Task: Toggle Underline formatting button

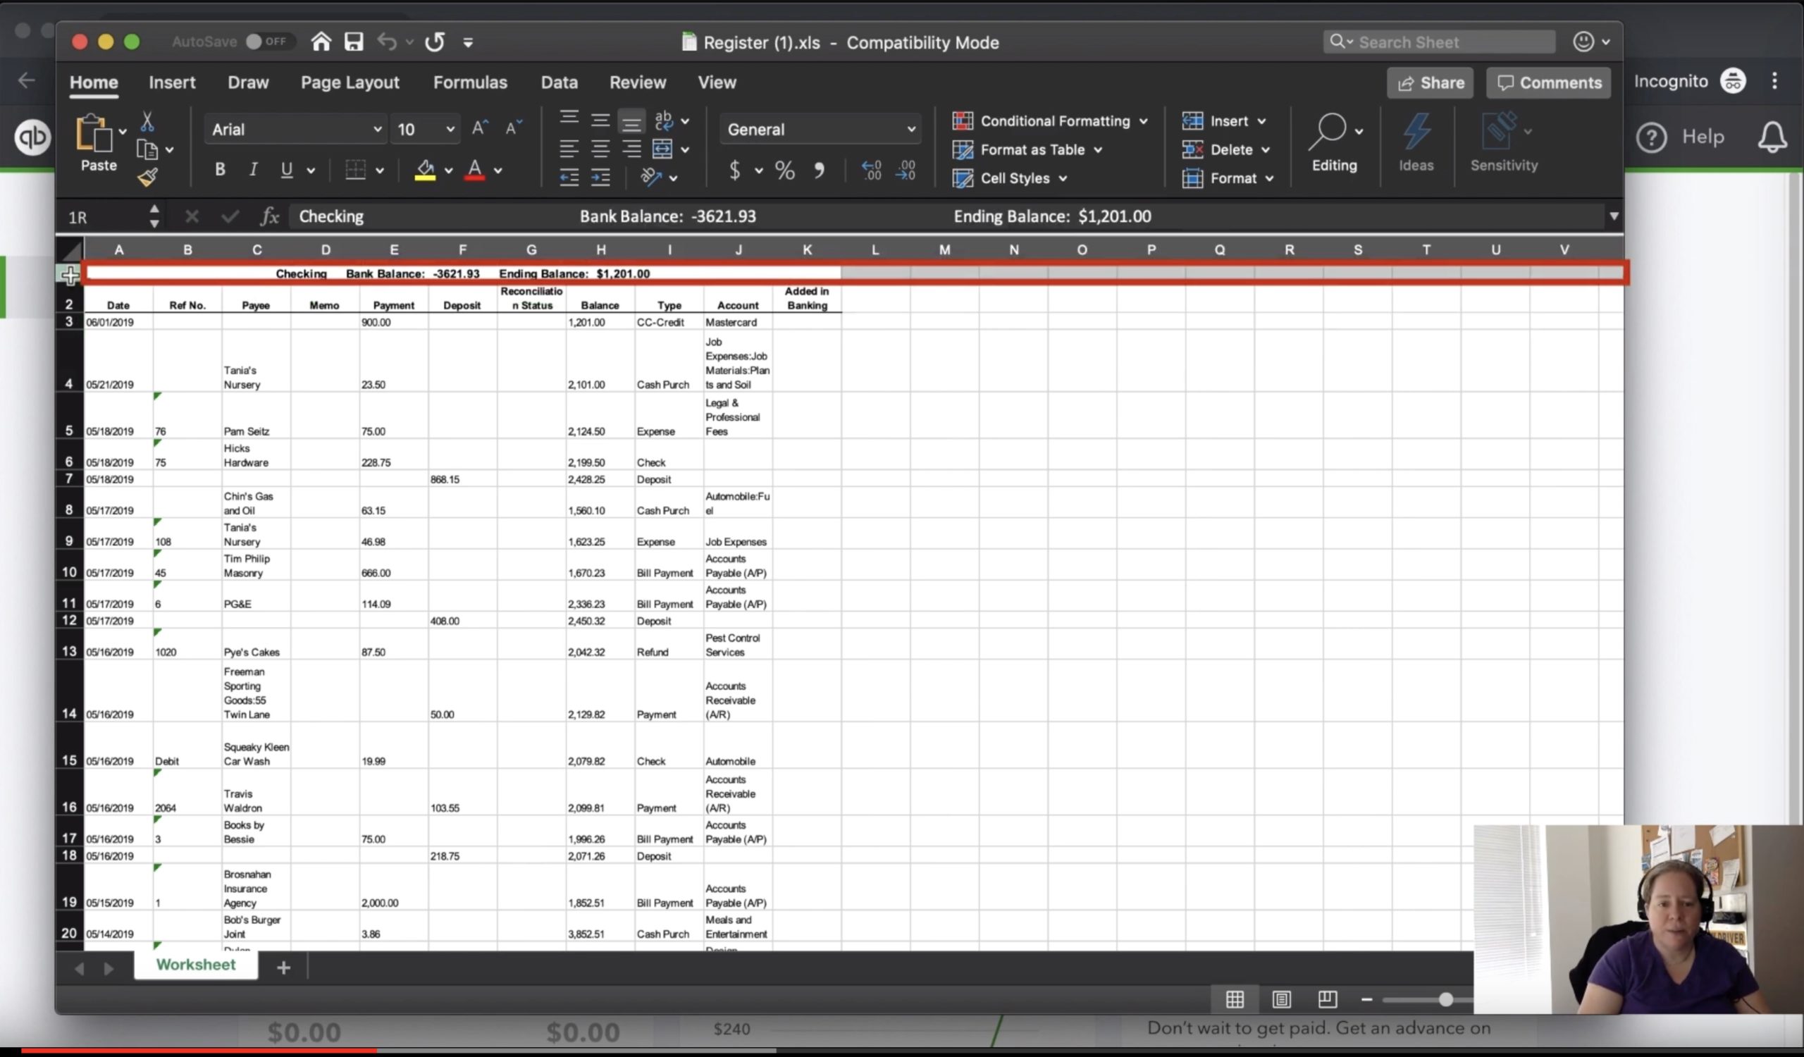Action: tap(285, 170)
